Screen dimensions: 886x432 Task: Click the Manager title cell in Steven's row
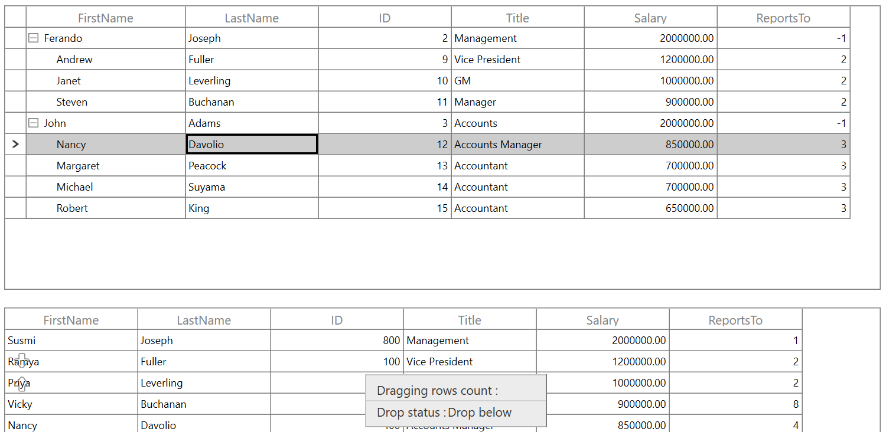tap(518, 102)
